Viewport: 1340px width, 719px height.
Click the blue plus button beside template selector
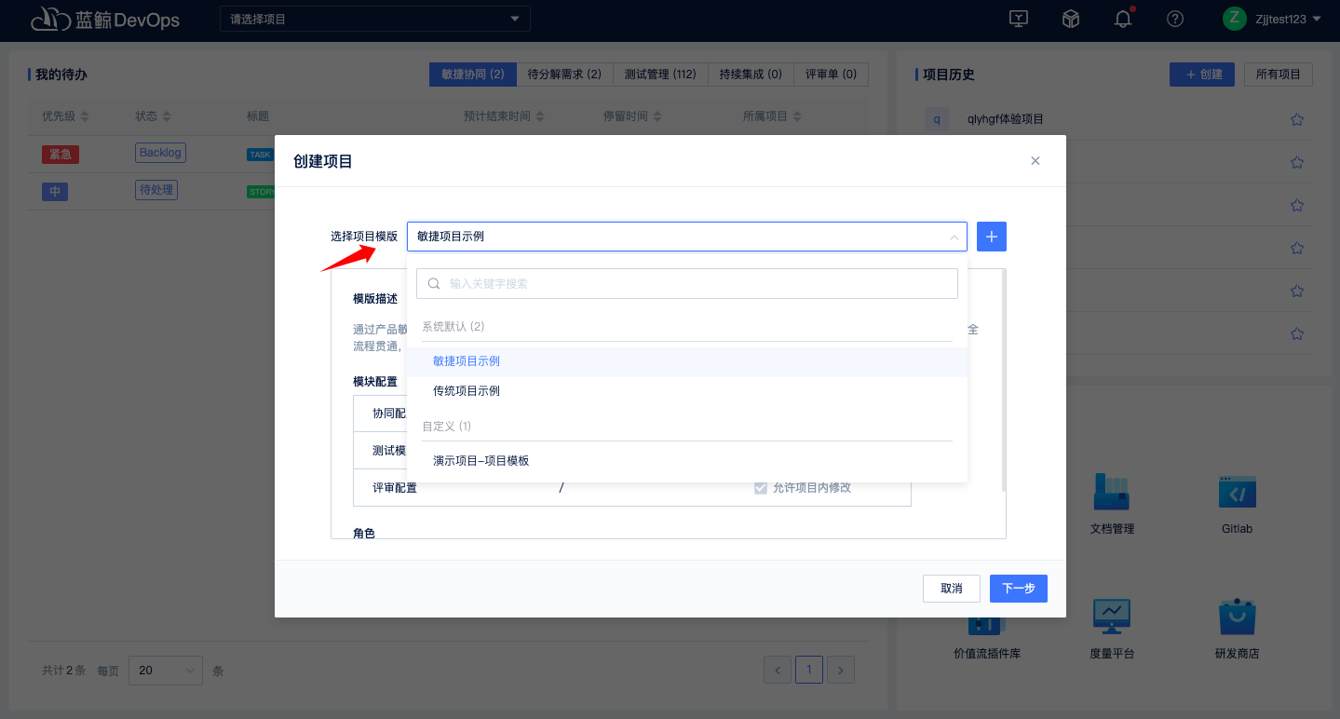pyautogui.click(x=992, y=237)
